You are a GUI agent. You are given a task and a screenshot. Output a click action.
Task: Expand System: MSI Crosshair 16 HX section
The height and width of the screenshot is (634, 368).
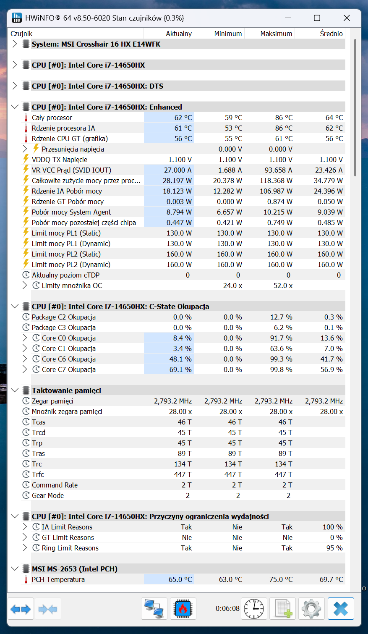[15, 44]
